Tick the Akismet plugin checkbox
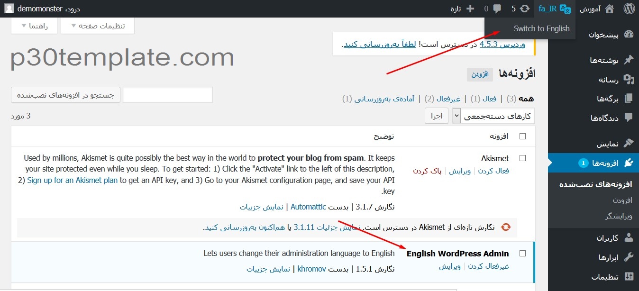Viewport: 639px width, 291px height. [x=522, y=158]
